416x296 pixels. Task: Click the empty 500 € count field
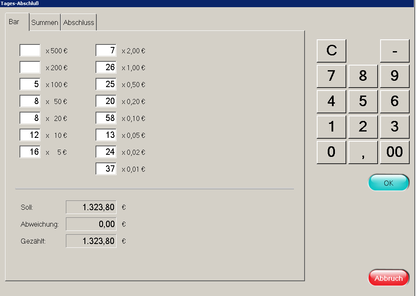[x=30, y=51]
